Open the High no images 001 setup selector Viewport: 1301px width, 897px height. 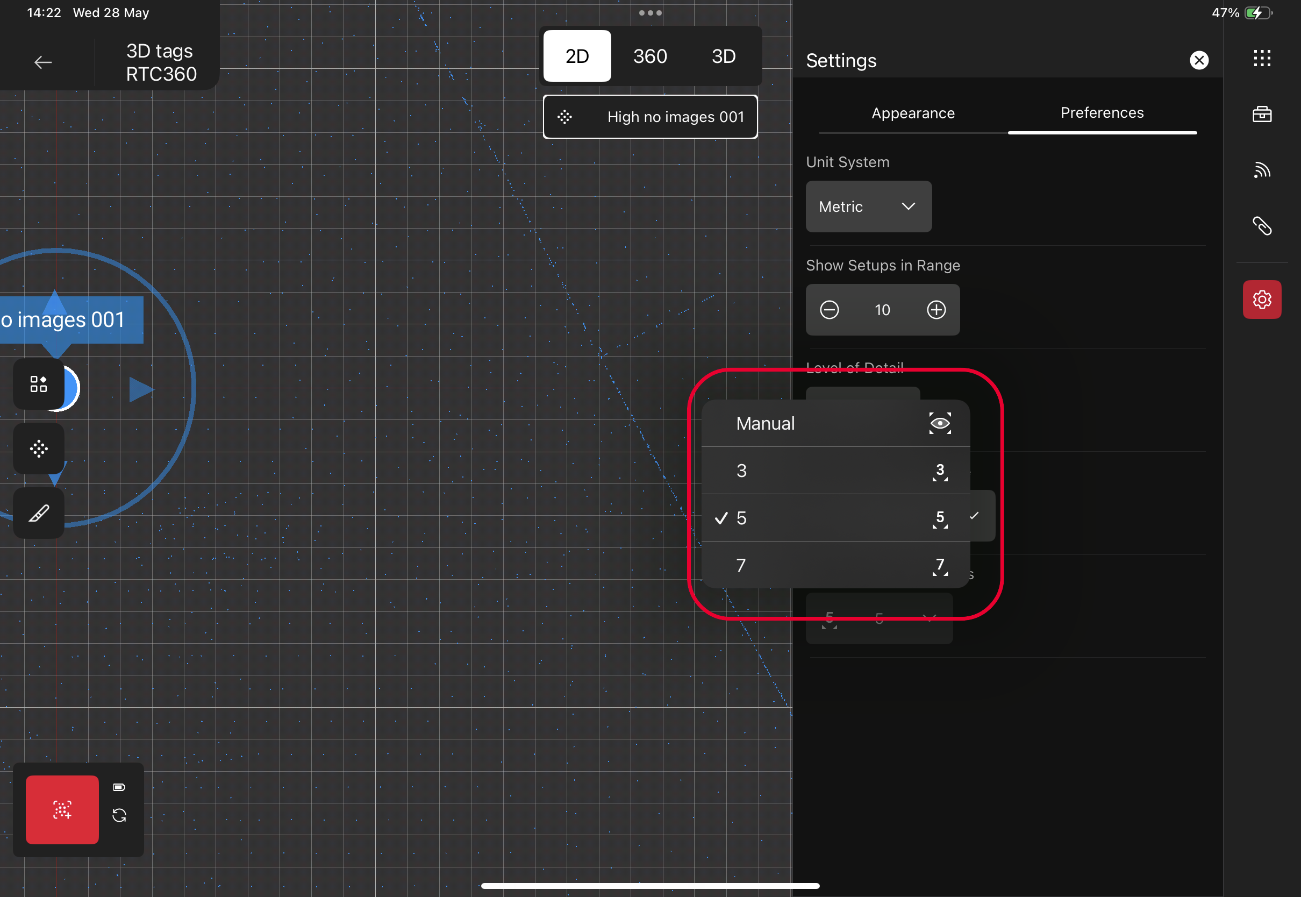650,117
